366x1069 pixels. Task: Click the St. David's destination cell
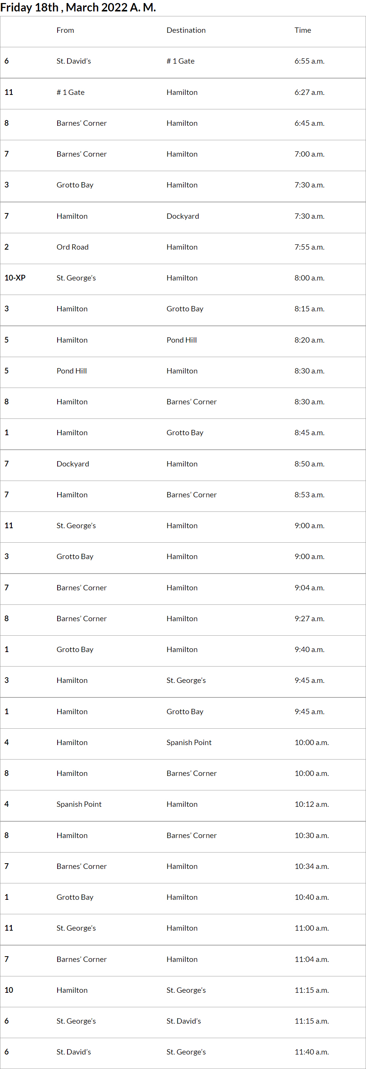point(183,1021)
